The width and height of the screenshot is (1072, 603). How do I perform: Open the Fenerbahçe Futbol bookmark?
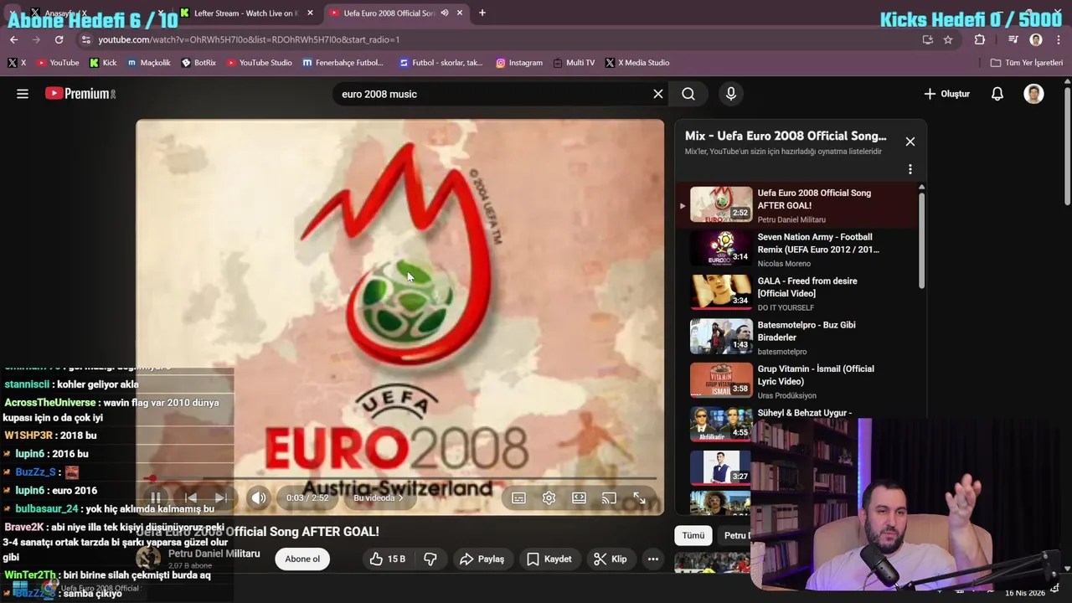(343, 63)
